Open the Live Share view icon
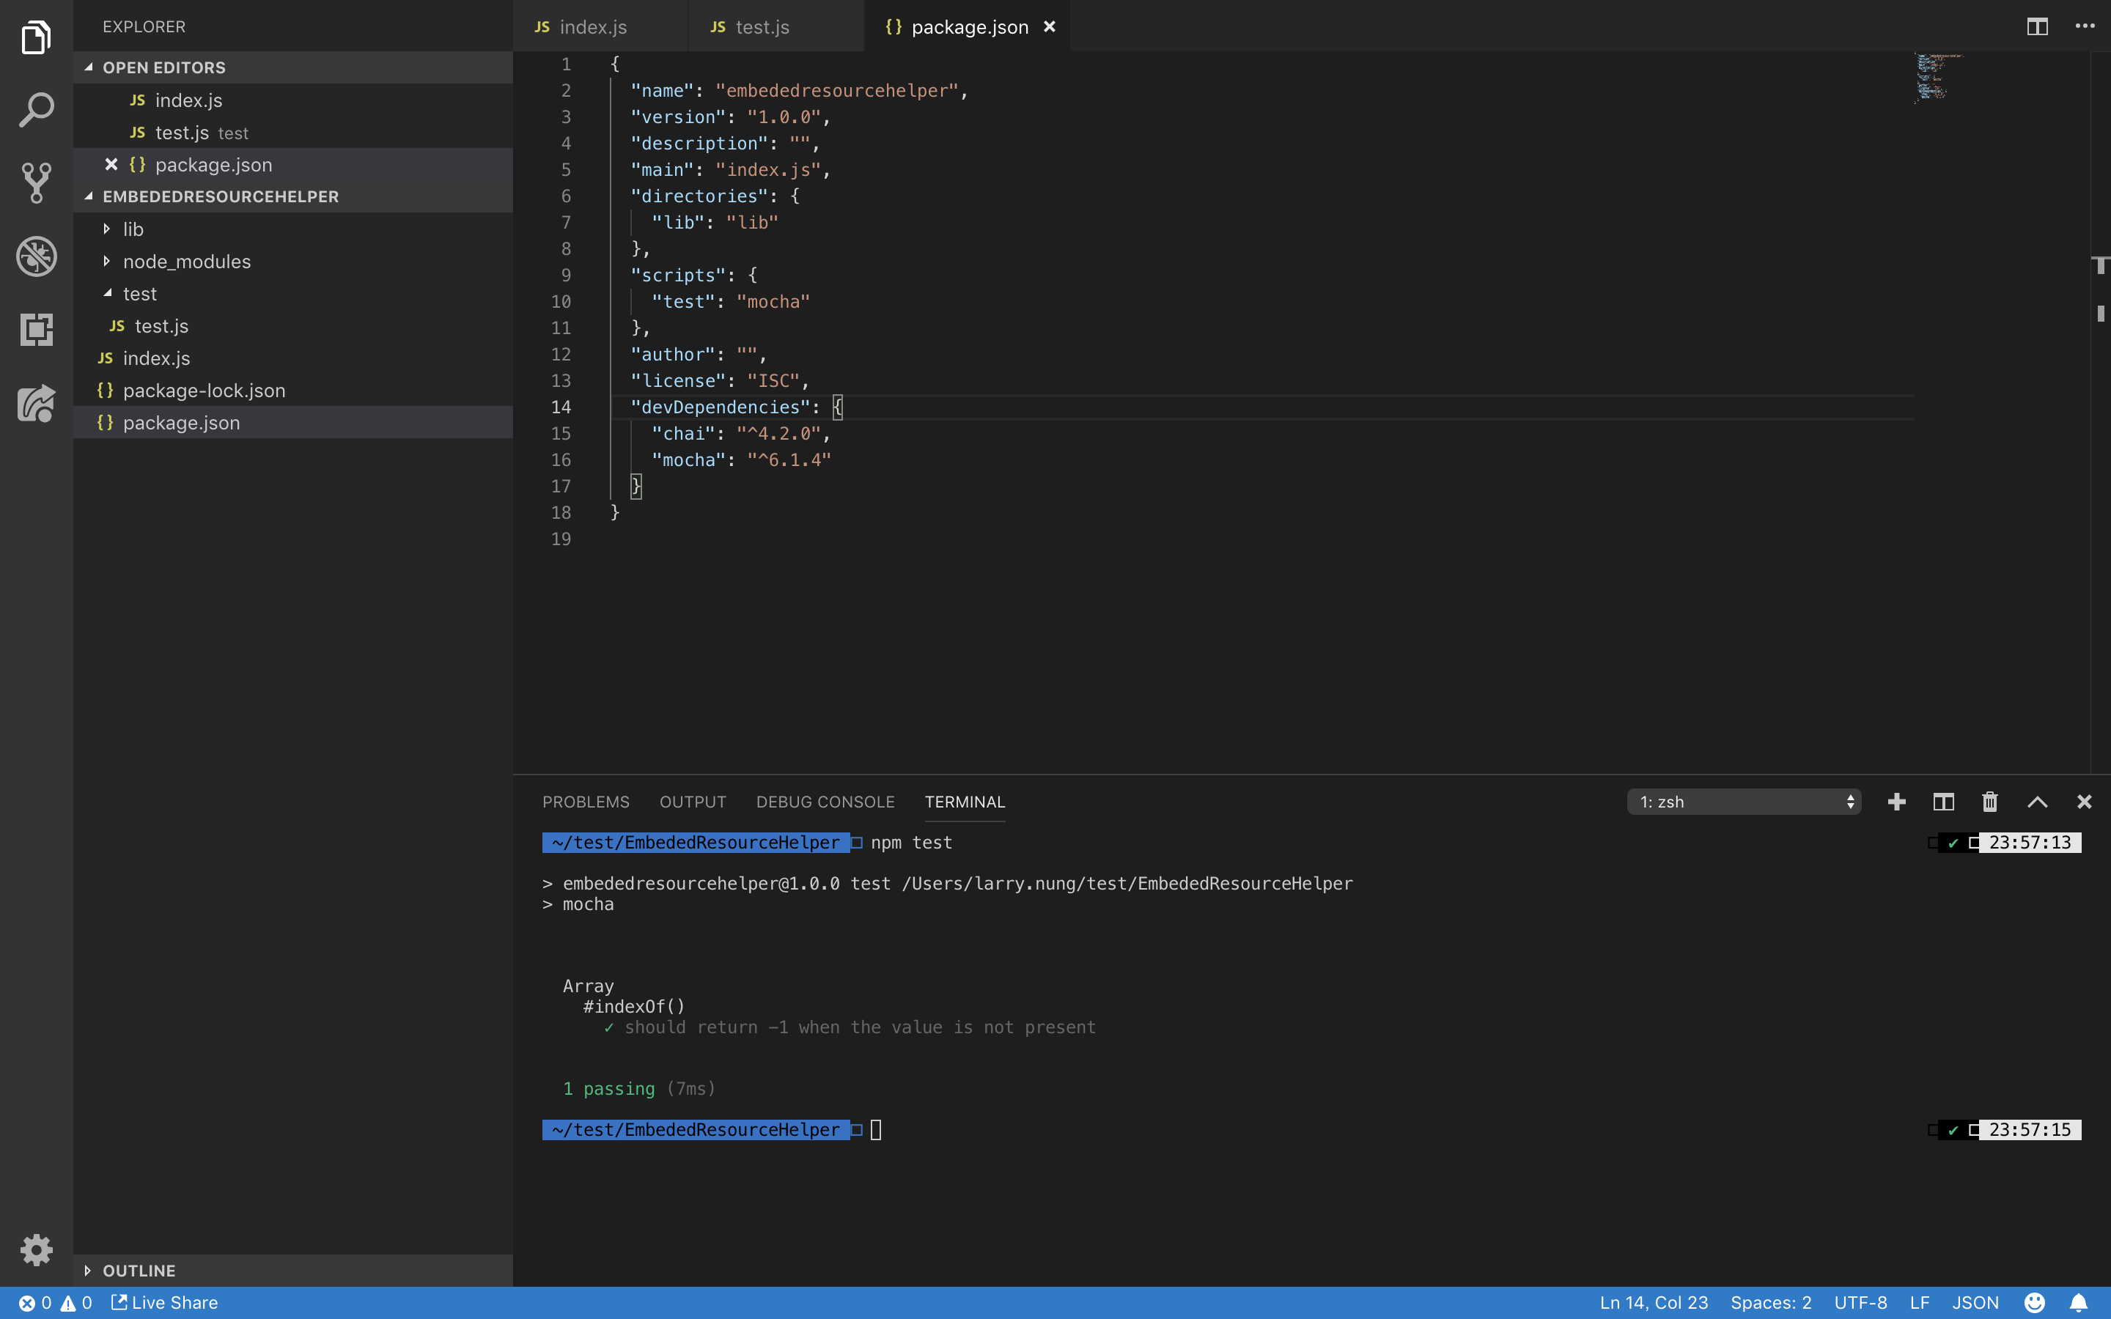2111x1319 pixels. click(36, 403)
